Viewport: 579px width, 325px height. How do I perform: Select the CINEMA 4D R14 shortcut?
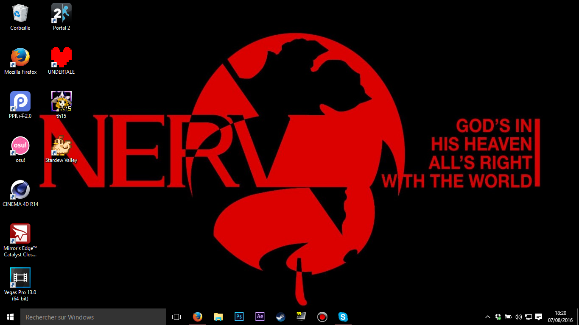click(x=20, y=190)
